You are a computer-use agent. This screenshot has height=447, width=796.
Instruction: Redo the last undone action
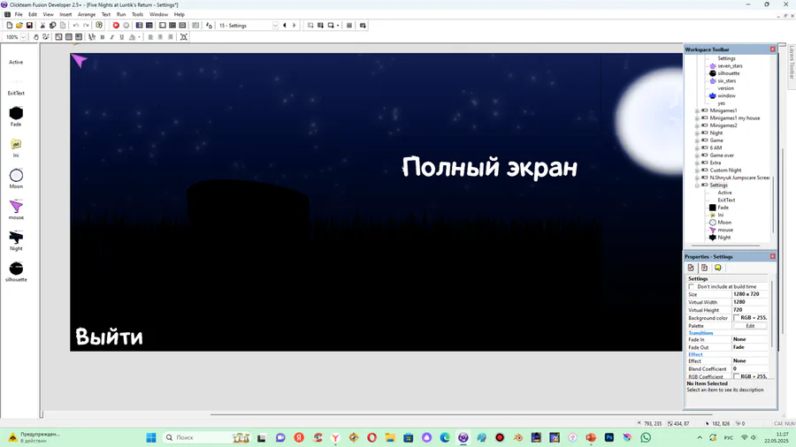(87, 26)
